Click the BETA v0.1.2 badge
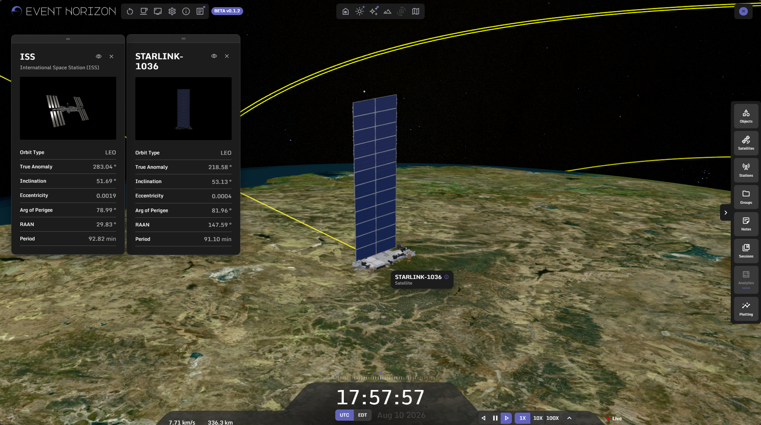The height and width of the screenshot is (425, 761). (x=227, y=11)
